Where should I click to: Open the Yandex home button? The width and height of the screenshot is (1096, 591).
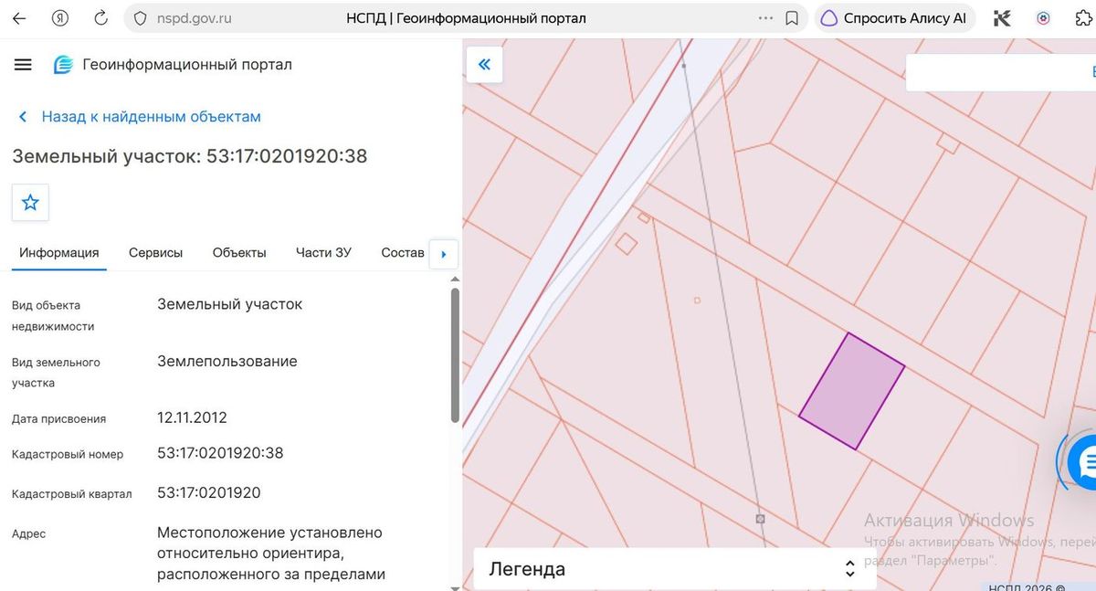(x=60, y=18)
